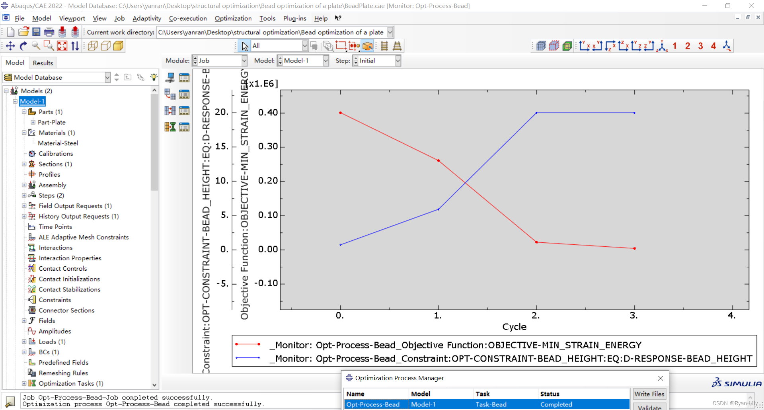Open the Adaptivity menu
The height and width of the screenshot is (410, 764).
(147, 18)
